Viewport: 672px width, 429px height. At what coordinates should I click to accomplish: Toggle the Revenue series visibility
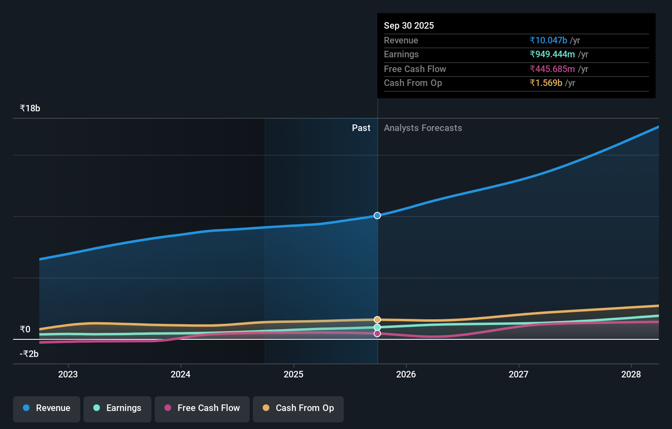[x=46, y=408]
